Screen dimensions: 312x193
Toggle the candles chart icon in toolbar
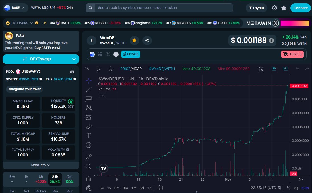(274, 69)
